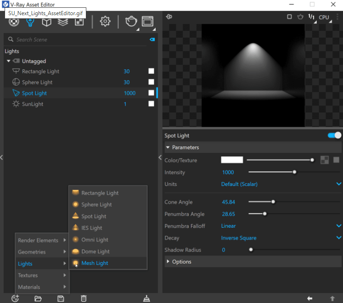Click the tag filter icon in search
The image size is (343, 303).
152,39
